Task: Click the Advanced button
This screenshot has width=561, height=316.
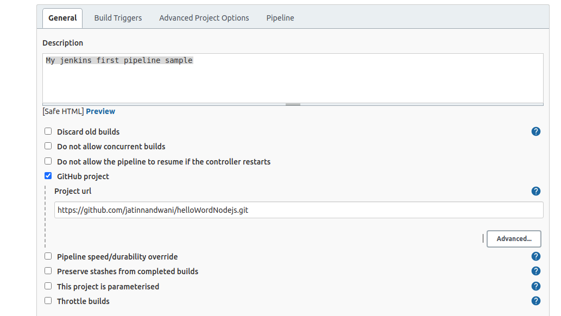Action: point(513,238)
